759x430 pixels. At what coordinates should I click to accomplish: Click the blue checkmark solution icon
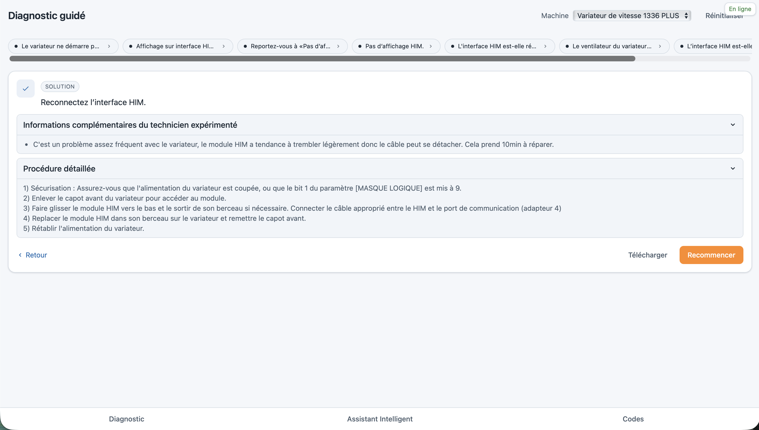26,88
